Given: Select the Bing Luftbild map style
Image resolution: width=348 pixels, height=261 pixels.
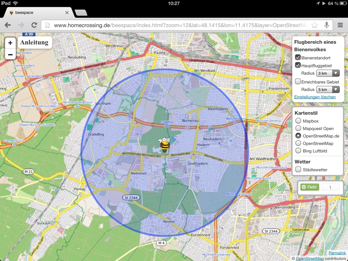Looking at the screenshot, I should [298, 151].
